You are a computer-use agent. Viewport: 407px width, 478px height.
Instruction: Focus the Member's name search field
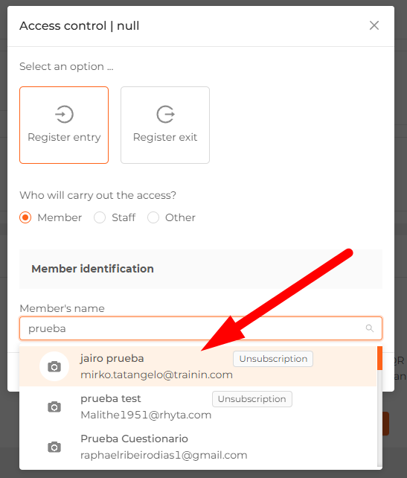tap(201, 328)
